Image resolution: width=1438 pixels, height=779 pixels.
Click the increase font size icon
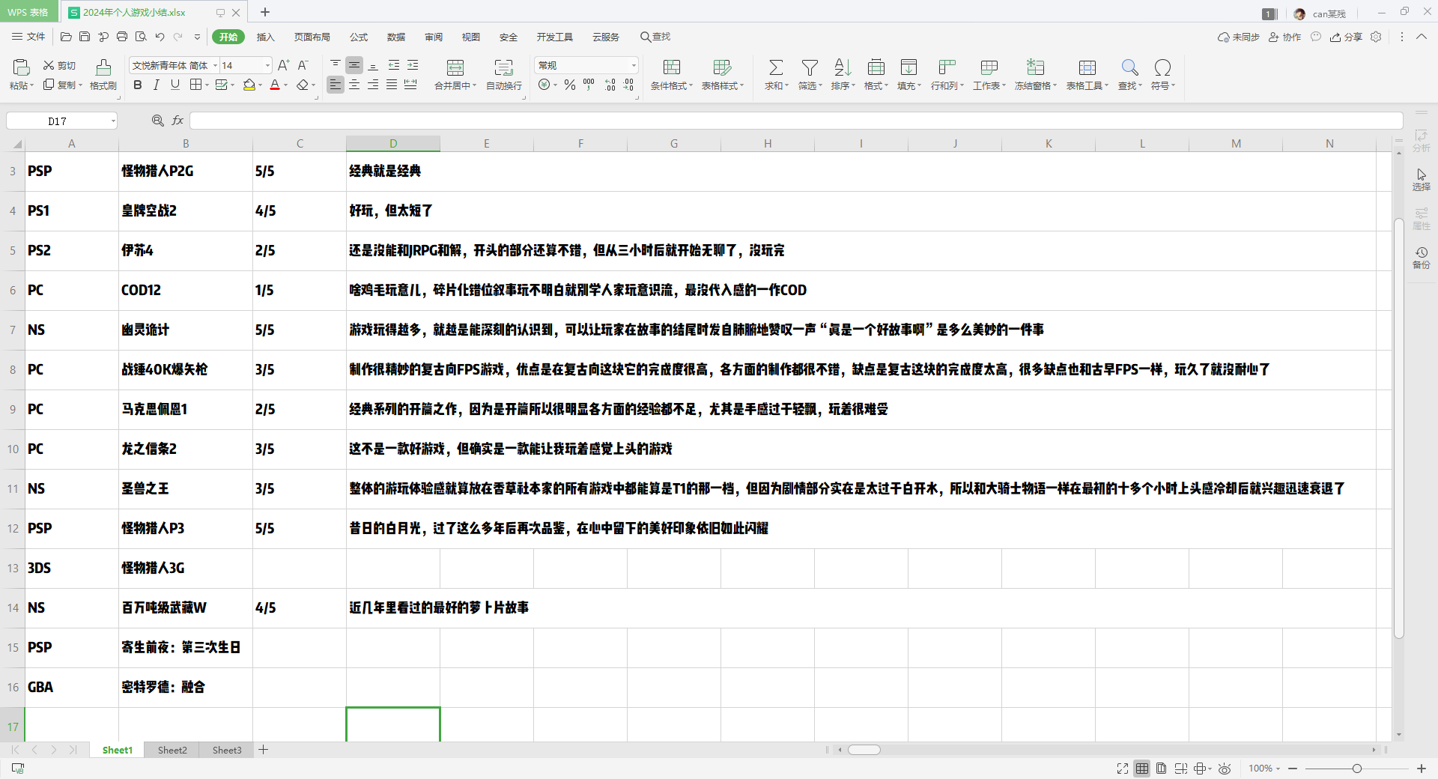[283, 66]
